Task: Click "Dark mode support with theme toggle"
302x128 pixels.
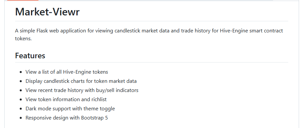Action: [x=70, y=109]
